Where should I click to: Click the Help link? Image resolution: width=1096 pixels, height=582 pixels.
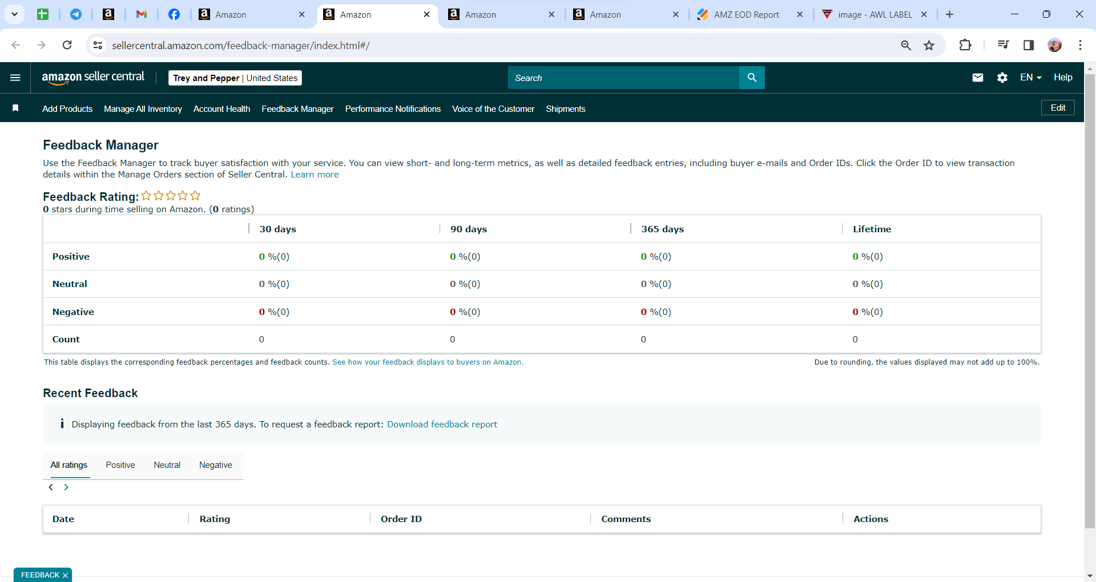(1063, 78)
